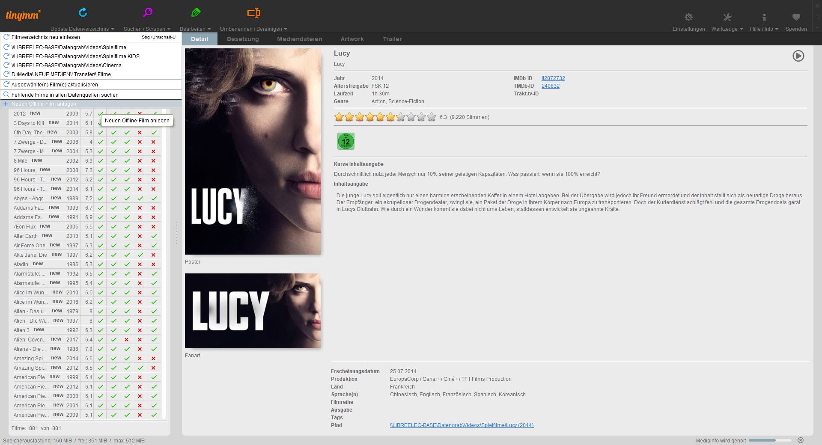The height and width of the screenshot is (445, 822).
Task: Click the green Bearbeiten pencil icon
Action: (196, 12)
